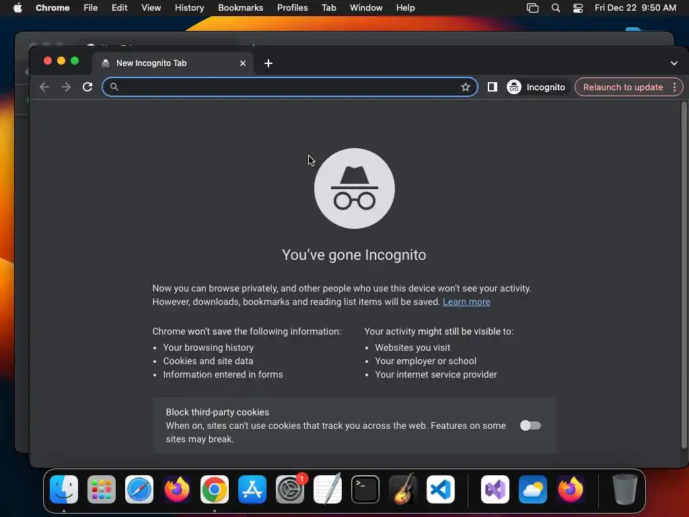
Task: Launch Safari from the Dock
Action: click(x=139, y=489)
